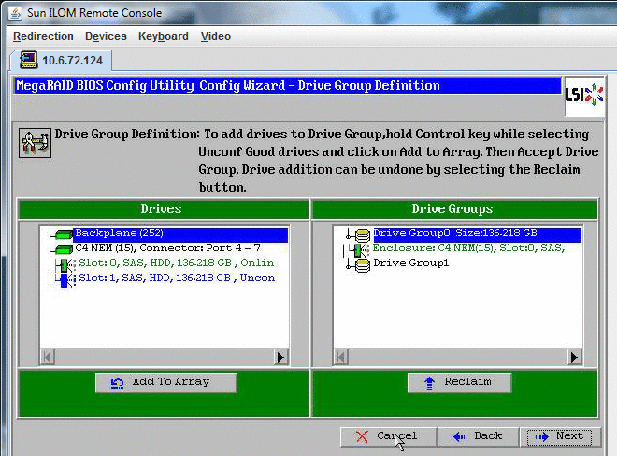Select the Backplane (252) tree row
The width and height of the screenshot is (617, 456).
[x=180, y=234]
